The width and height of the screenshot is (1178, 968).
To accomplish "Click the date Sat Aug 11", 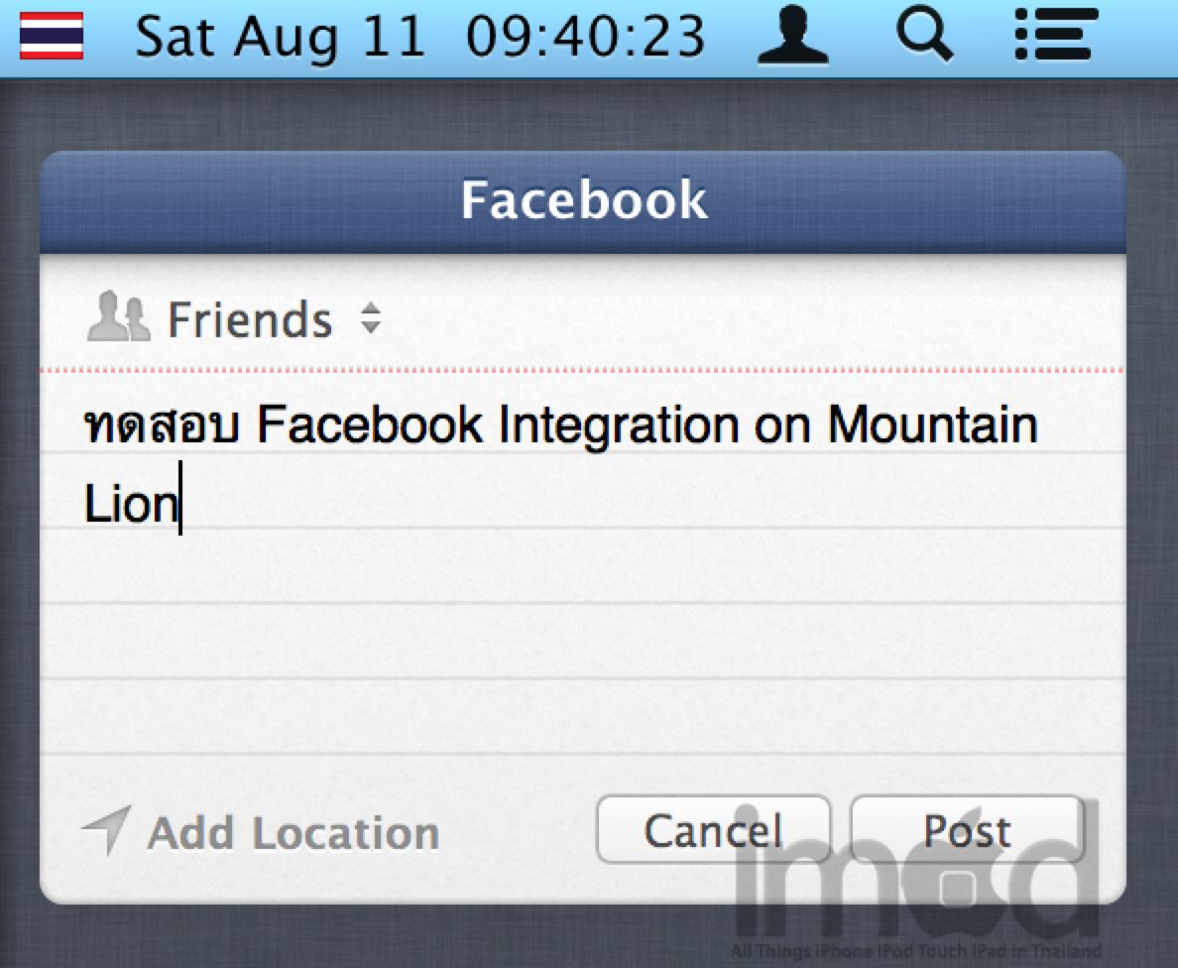I will point(280,38).
